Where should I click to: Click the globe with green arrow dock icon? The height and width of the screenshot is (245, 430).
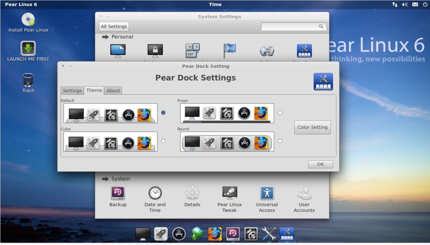(197, 234)
